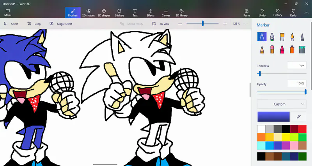Choose the sky blue color swatch
The width and height of the screenshot is (312, 166).
pos(269,145)
